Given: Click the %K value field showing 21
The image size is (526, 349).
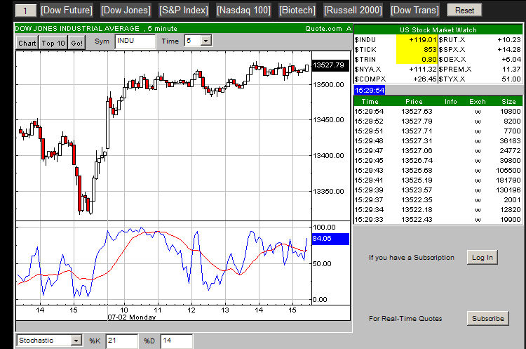Looking at the screenshot, I should point(122,341).
